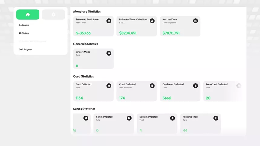
Task: Open the Estimated Total Value Raw card
Action: click(137, 26)
